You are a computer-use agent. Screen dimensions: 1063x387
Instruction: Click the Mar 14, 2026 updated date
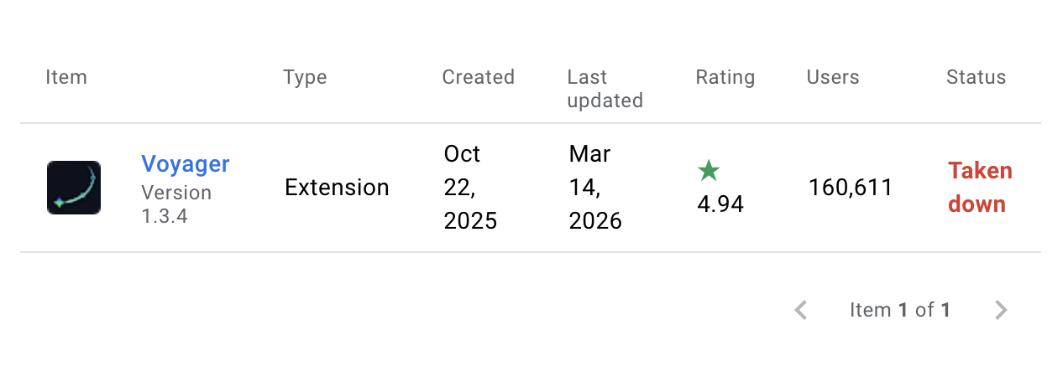pos(595,188)
